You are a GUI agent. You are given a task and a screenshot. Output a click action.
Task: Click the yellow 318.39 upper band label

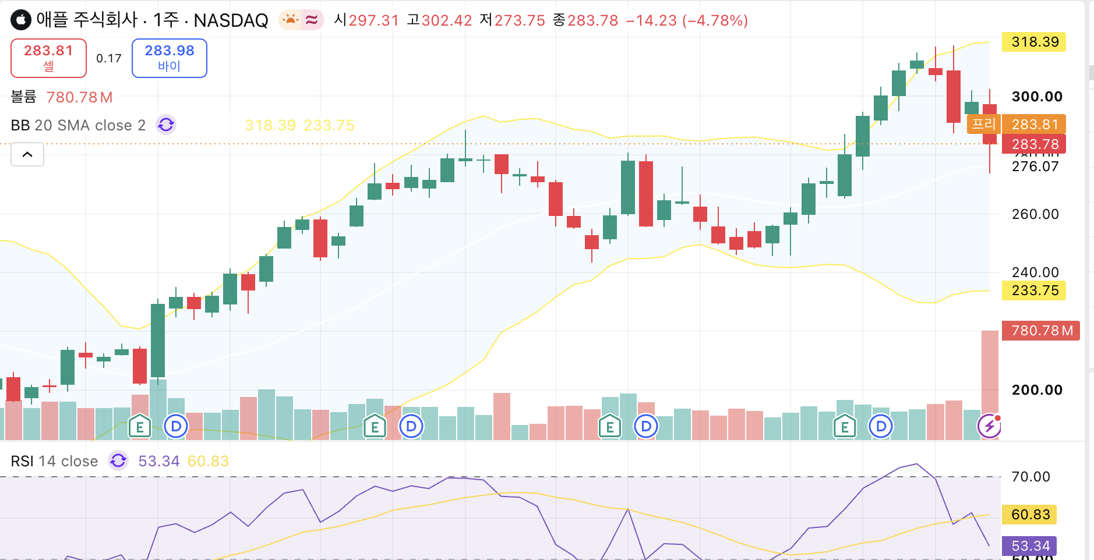click(1034, 42)
